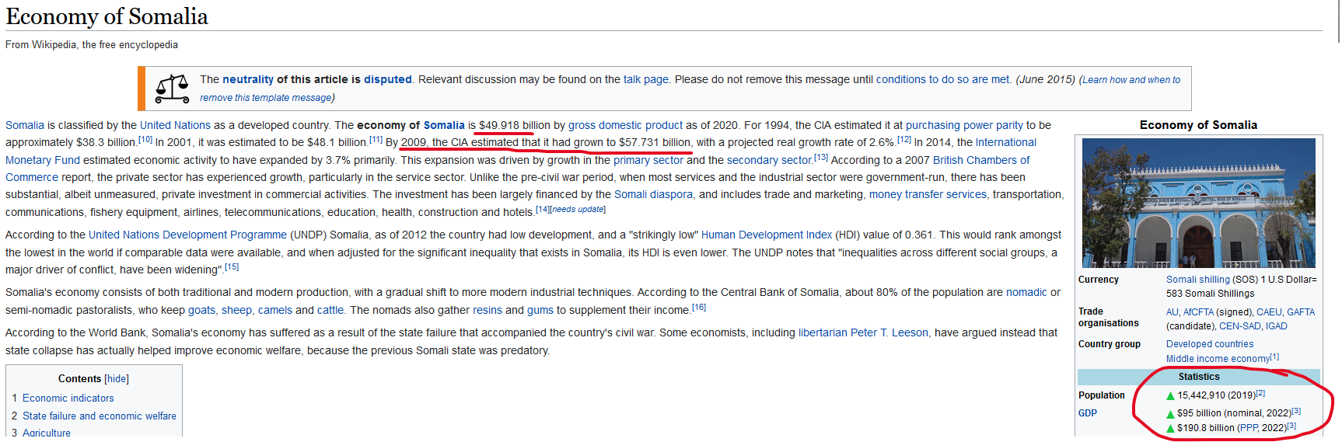The image size is (1342, 442).
Task: Open International Monetary Fund link
Action: pyautogui.click(x=1006, y=142)
